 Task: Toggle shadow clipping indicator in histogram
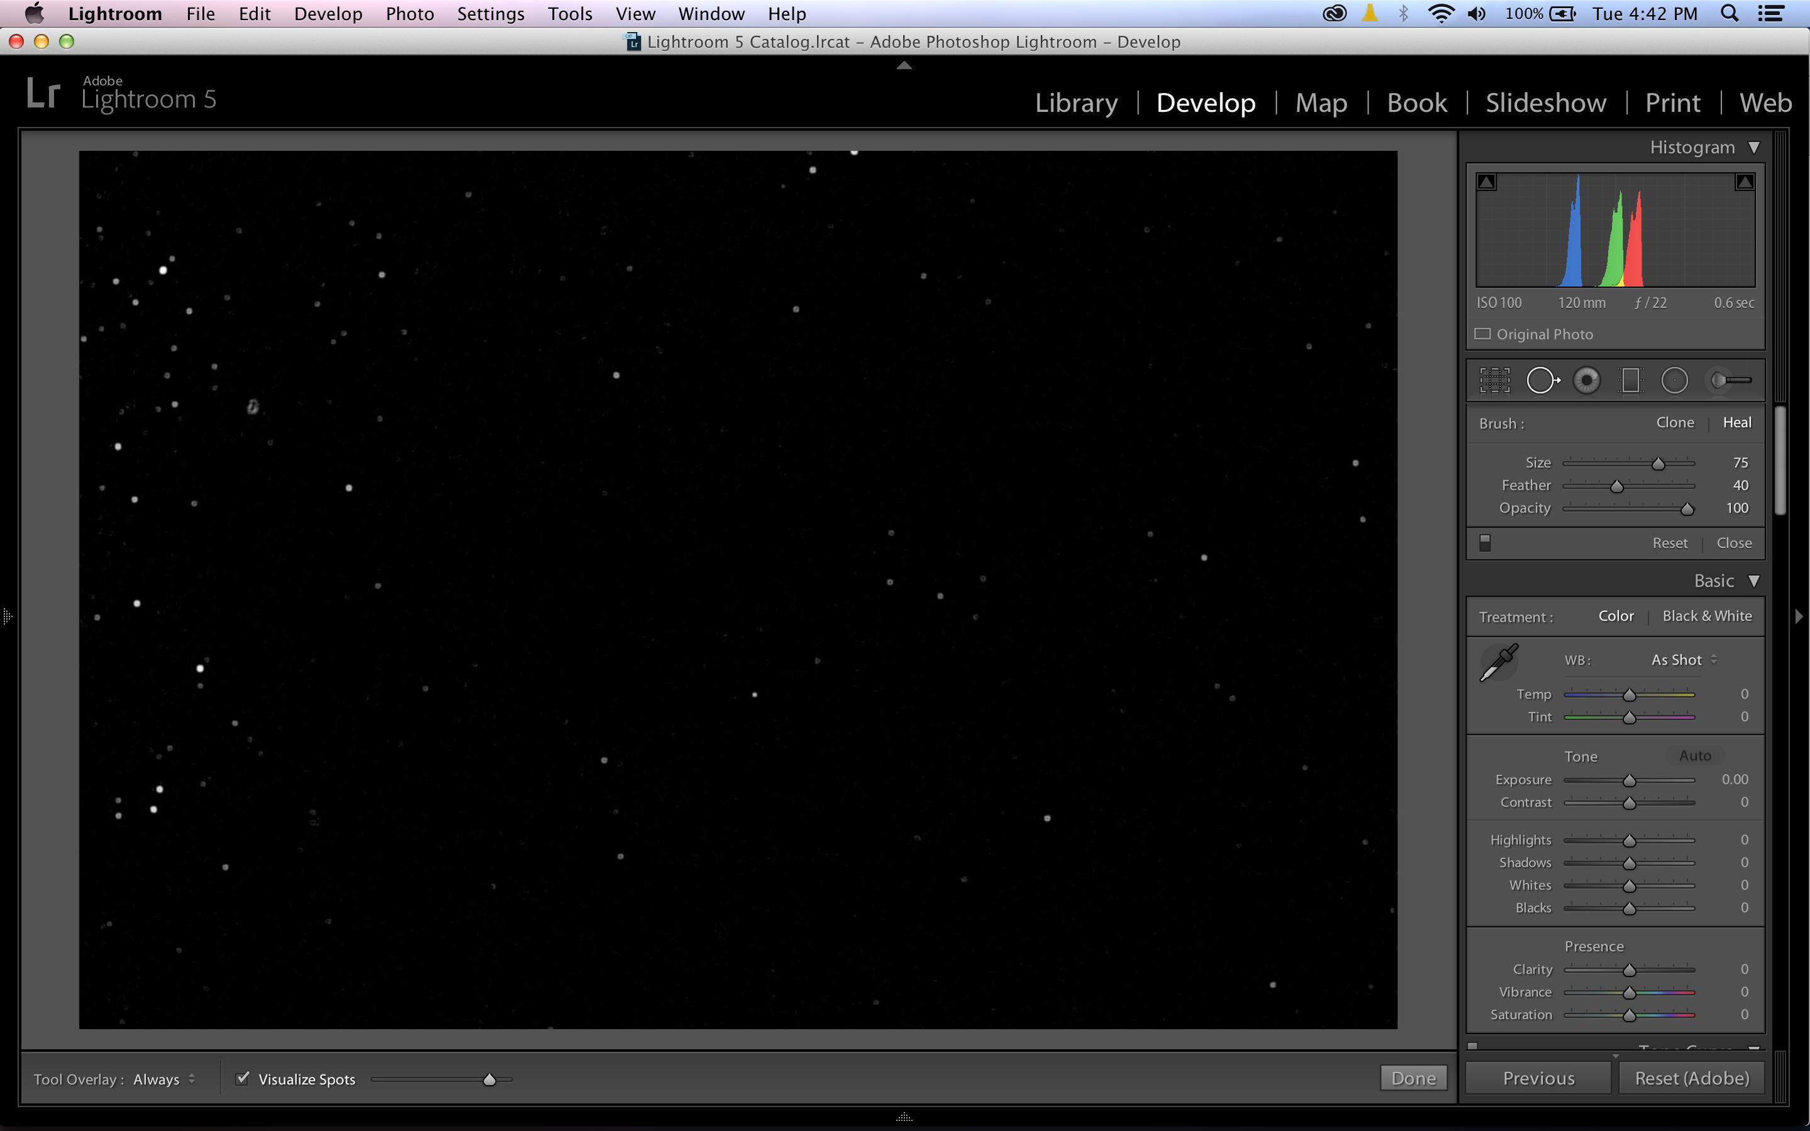(1487, 182)
